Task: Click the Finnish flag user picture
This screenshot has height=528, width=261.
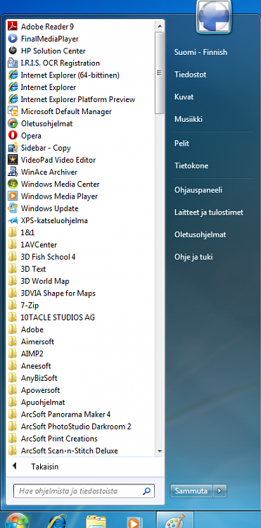Action: pyautogui.click(x=214, y=17)
